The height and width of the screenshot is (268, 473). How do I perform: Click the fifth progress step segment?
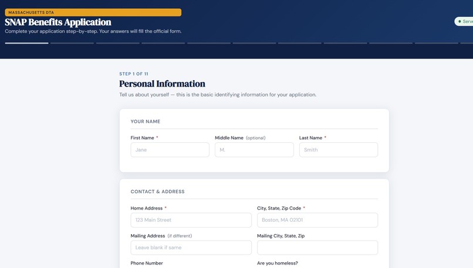(x=209, y=43)
